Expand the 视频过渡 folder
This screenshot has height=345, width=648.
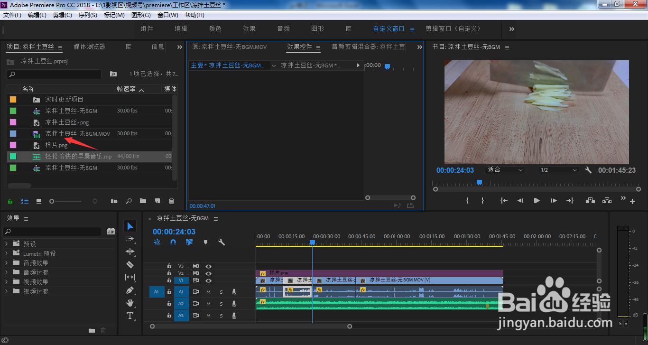pos(7,291)
